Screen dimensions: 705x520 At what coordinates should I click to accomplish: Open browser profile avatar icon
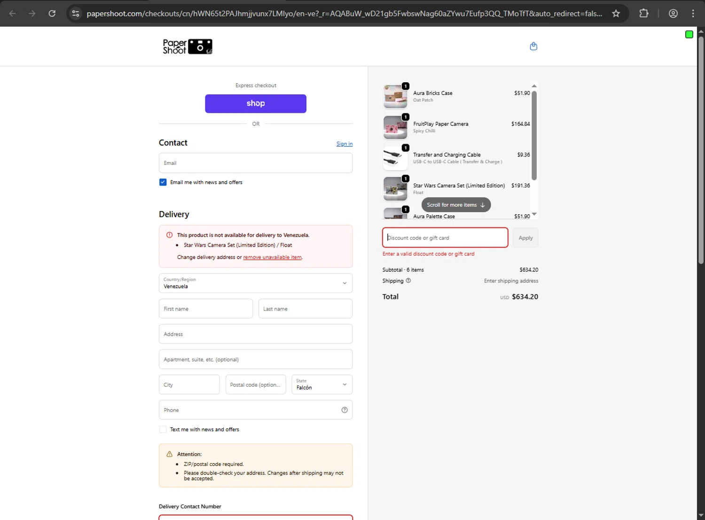pos(673,13)
